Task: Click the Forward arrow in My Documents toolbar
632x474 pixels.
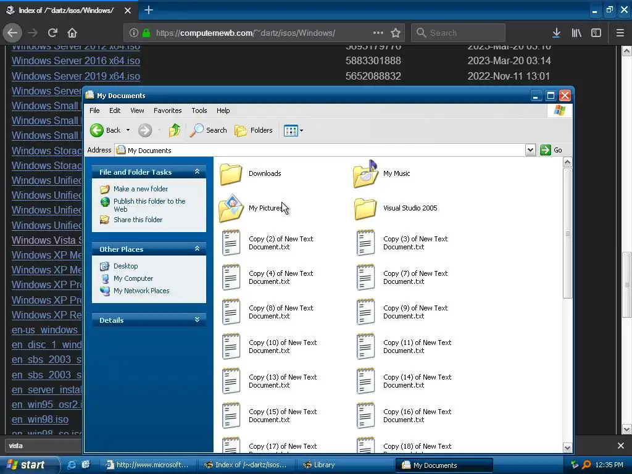Action: pyautogui.click(x=145, y=130)
